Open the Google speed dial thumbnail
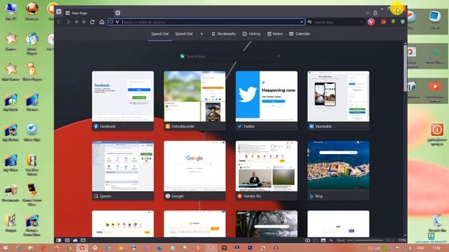 [195, 170]
